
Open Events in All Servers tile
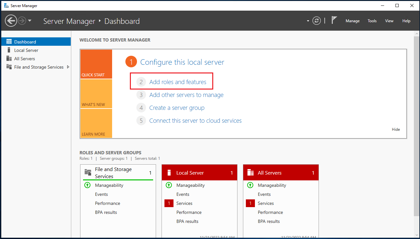(x=264, y=194)
